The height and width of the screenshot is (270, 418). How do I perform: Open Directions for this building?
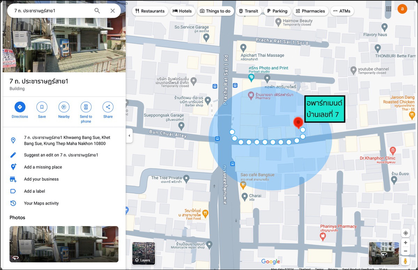(x=20, y=110)
